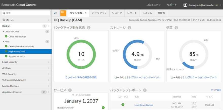Click info icon next to サービス
This screenshot has height=110, width=223.
[70, 90]
